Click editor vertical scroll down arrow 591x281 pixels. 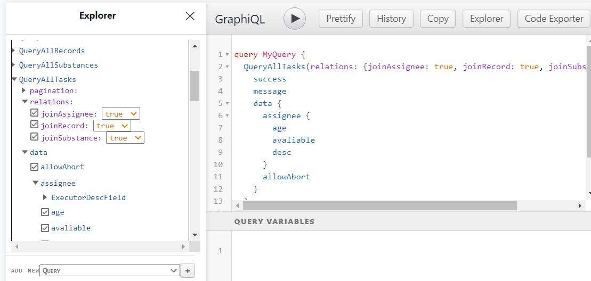pyautogui.click(x=589, y=194)
